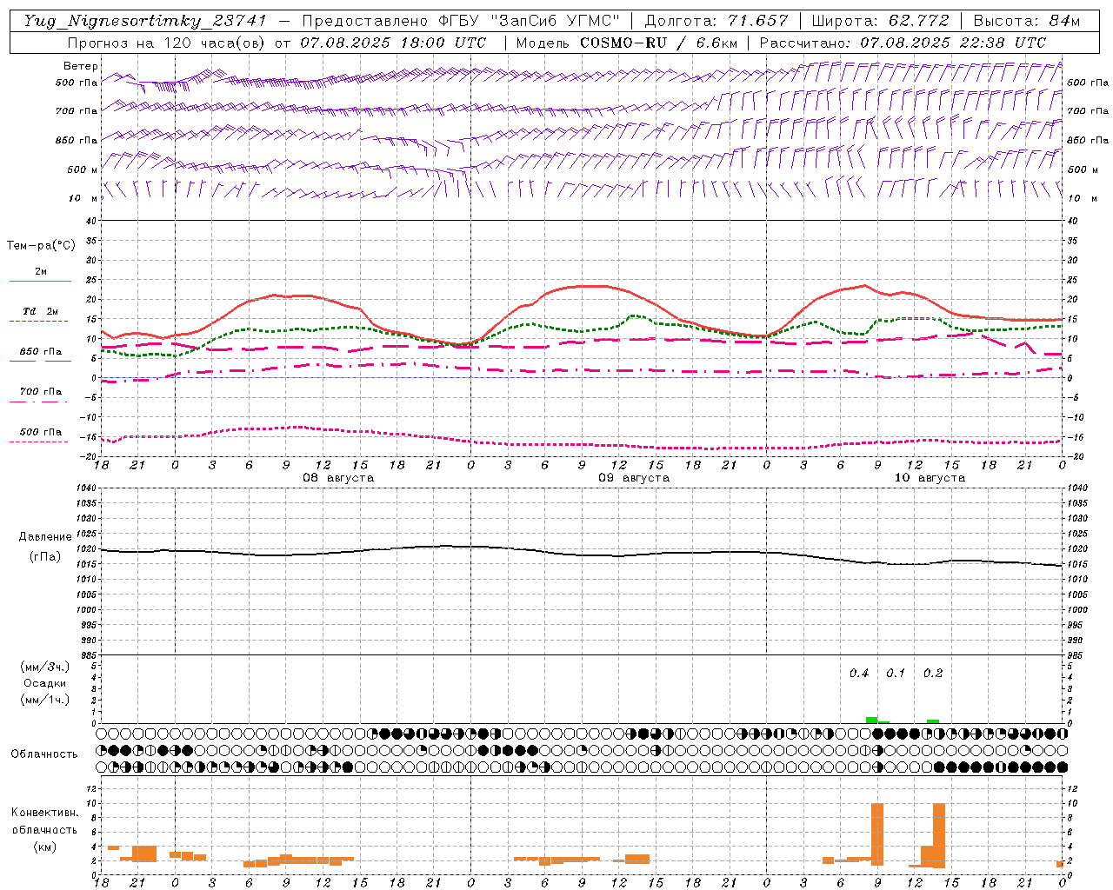Click the Модель COSMO-RU / 6.6км label

(x=626, y=43)
